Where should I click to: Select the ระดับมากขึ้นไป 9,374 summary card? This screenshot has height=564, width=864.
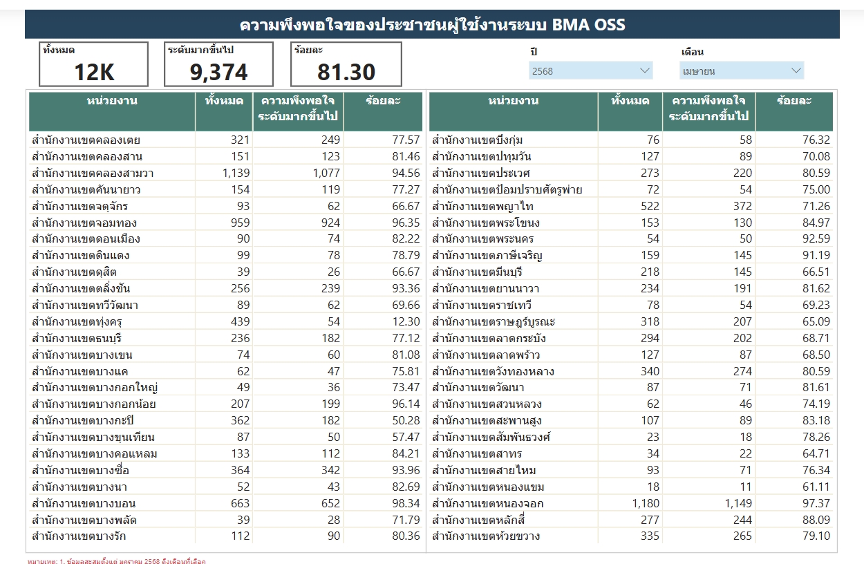coord(218,64)
